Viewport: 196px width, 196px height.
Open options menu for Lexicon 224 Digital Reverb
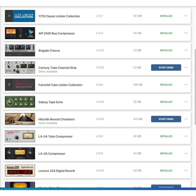pos(186,171)
